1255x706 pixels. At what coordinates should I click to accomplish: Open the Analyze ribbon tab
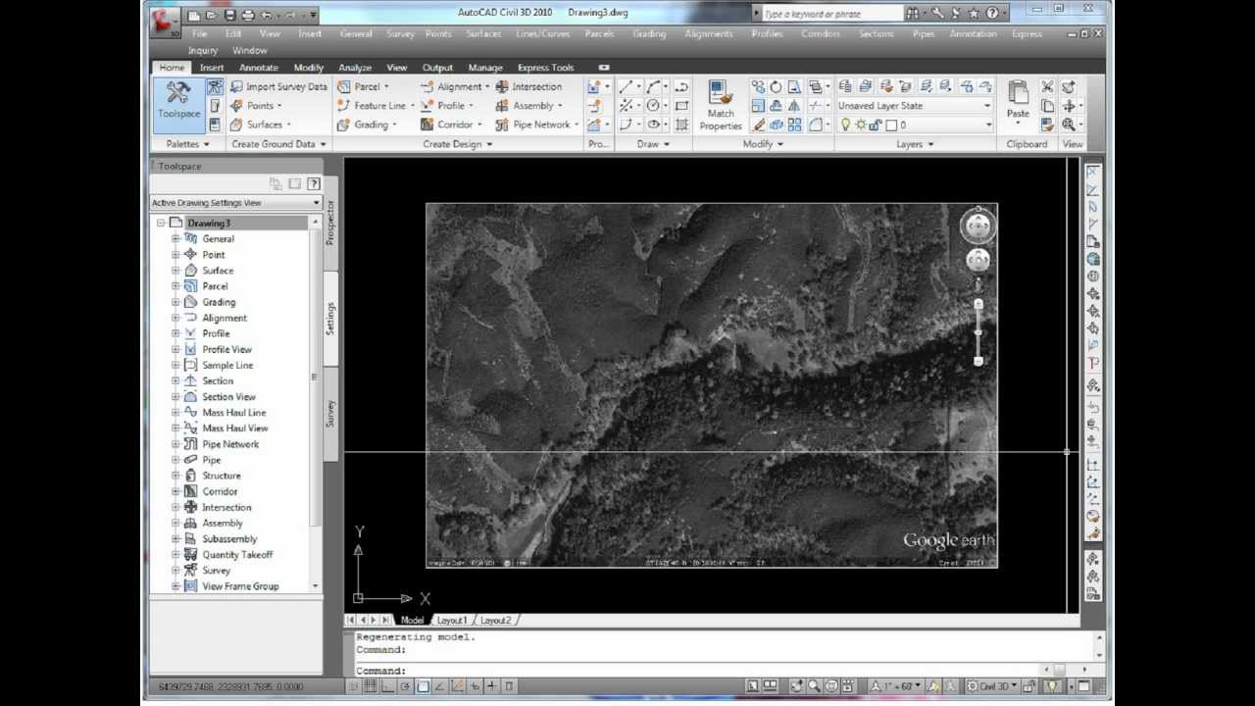(355, 68)
